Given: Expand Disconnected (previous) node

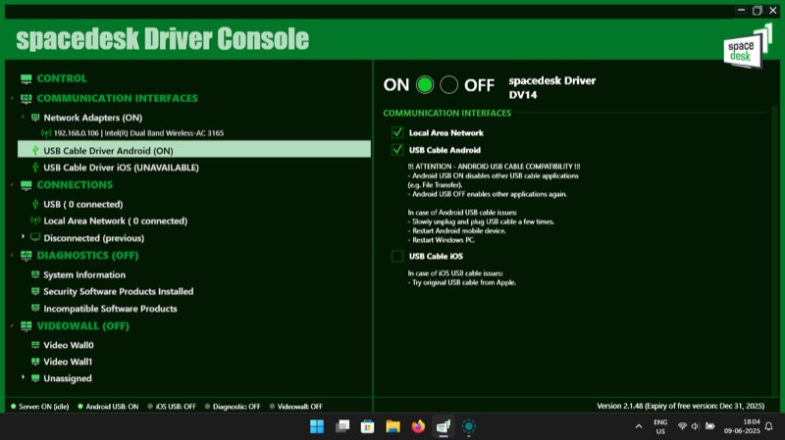Looking at the screenshot, I should (x=23, y=236).
